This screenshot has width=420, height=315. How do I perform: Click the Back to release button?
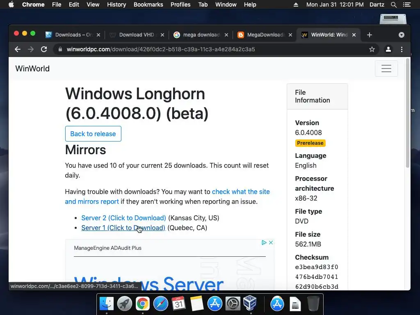(x=93, y=134)
